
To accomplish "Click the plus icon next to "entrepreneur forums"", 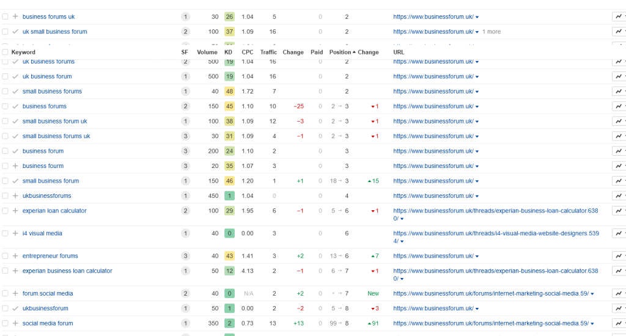I will pos(15,256).
